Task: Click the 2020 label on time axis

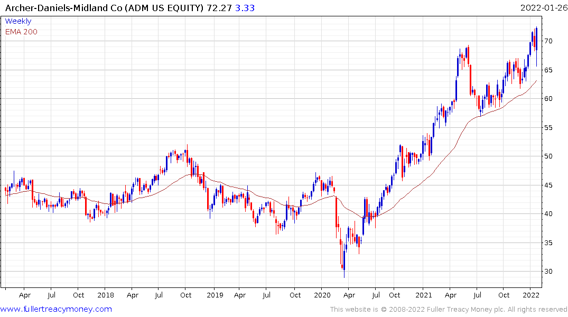Action: (322, 295)
